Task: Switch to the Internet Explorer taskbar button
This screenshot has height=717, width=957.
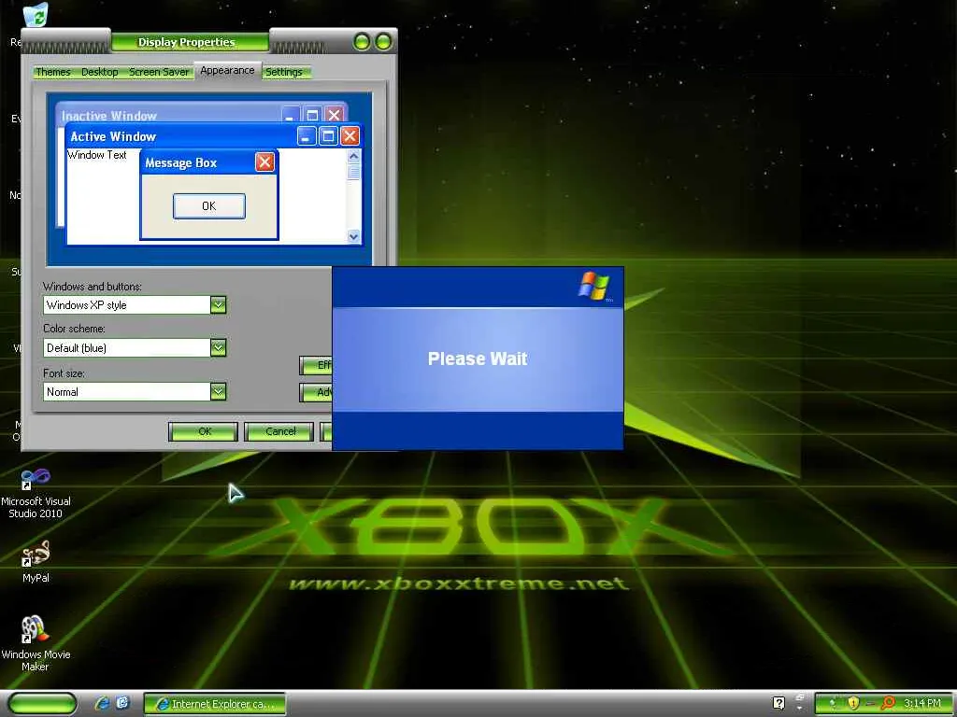Action: pyautogui.click(x=215, y=704)
